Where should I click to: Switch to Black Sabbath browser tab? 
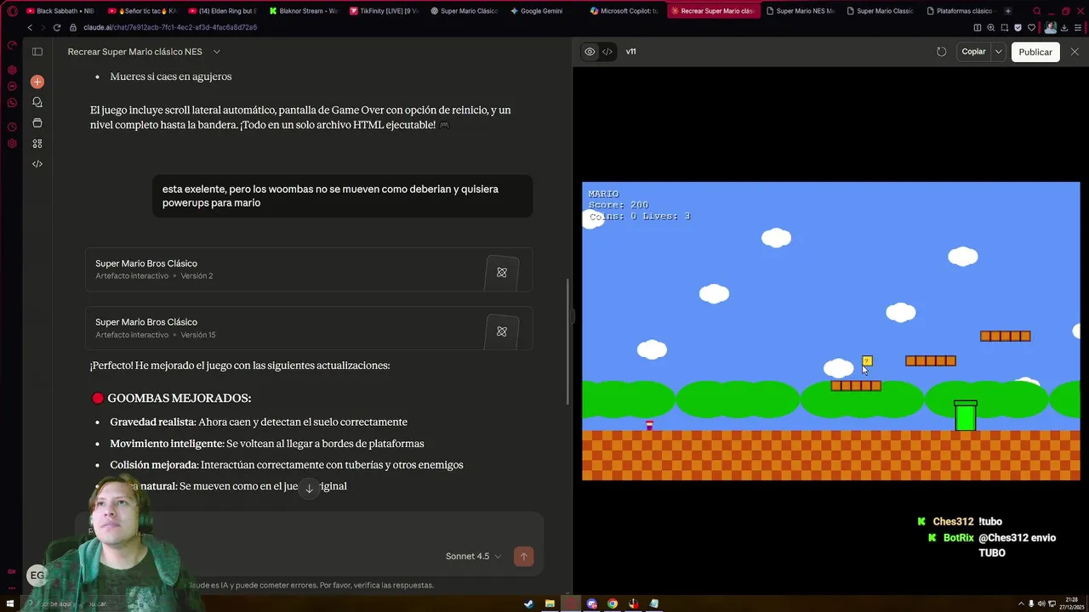pos(60,11)
